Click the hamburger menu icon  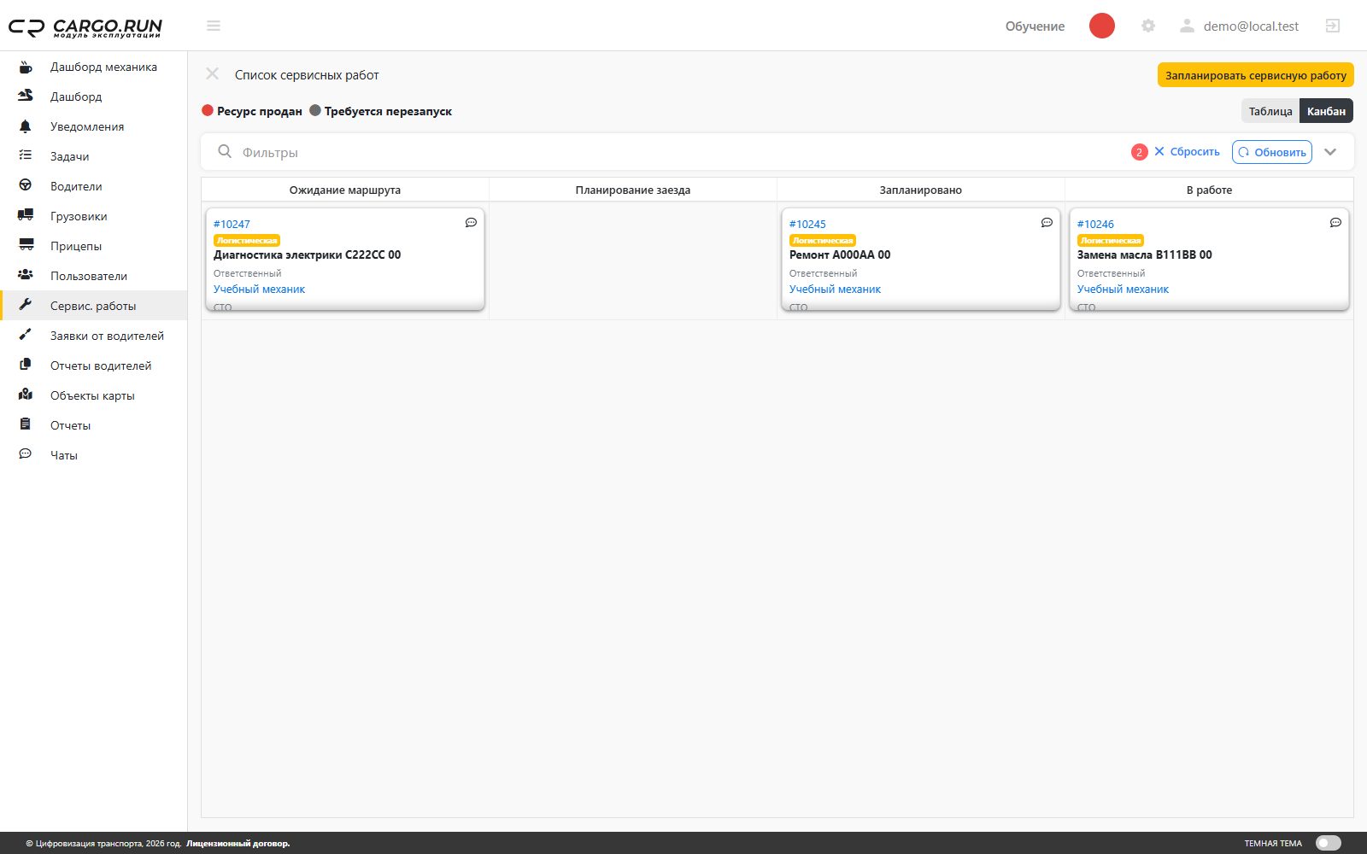tap(214, 26)
